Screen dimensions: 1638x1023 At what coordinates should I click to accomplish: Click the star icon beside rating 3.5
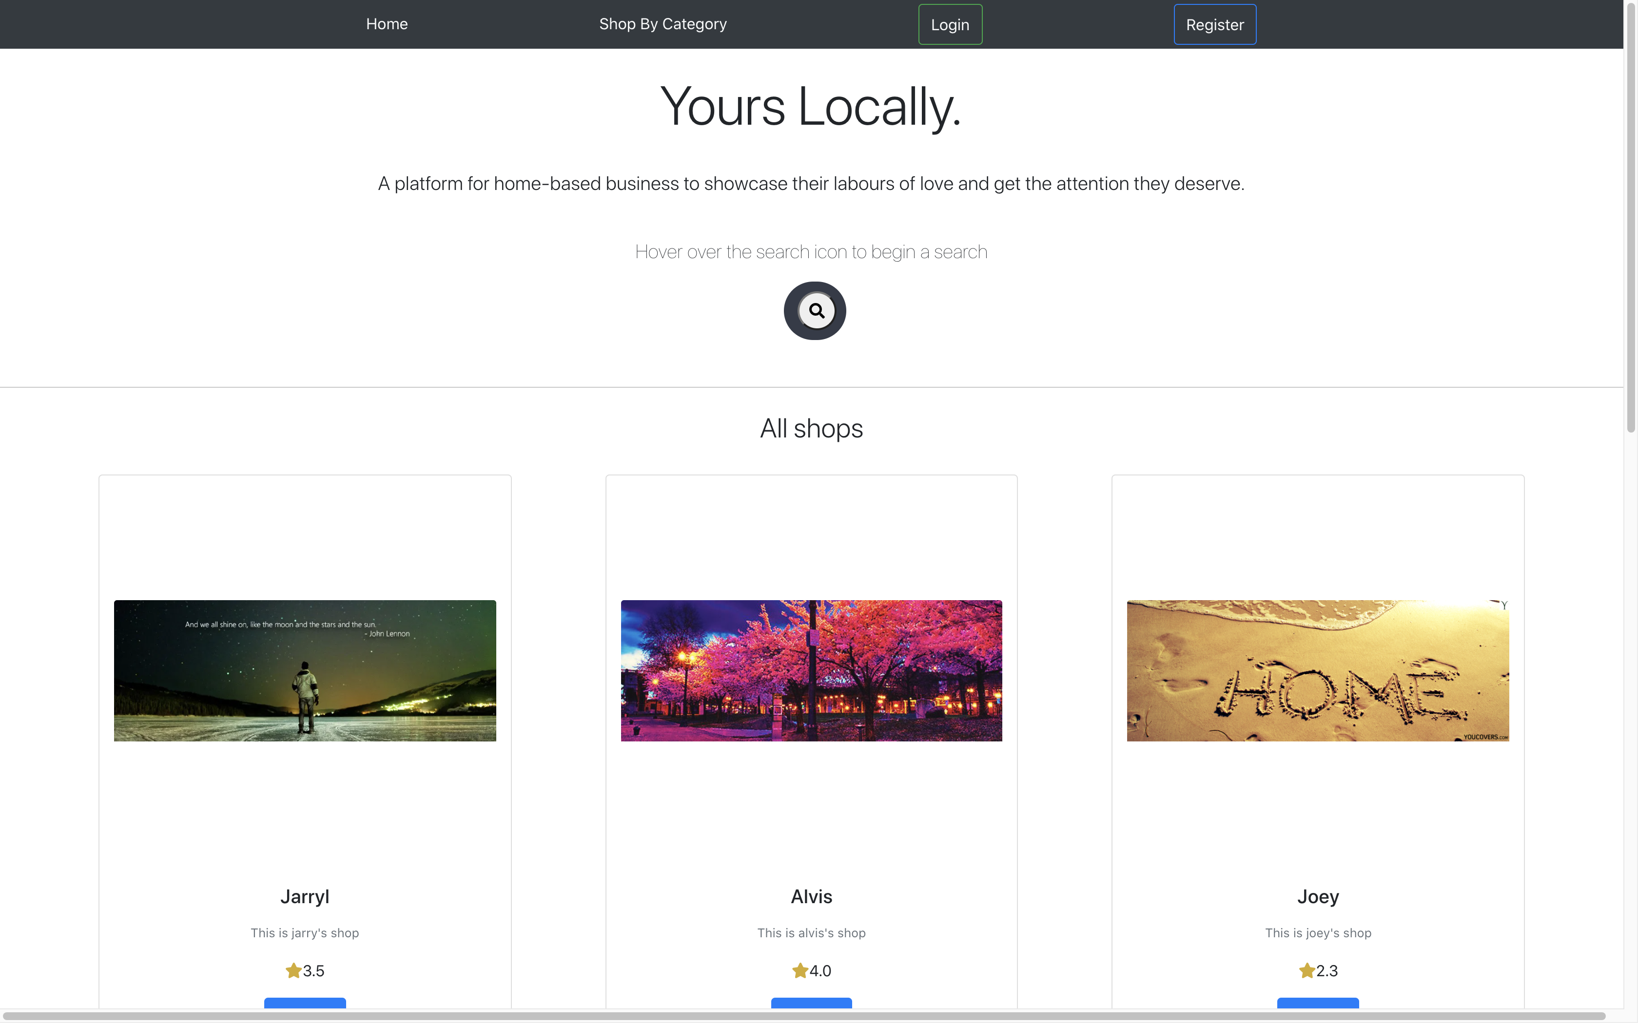click(293, 971)
